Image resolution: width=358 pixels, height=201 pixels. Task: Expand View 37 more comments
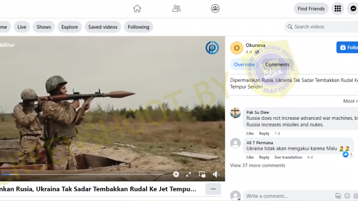click(x=258, y=166)
